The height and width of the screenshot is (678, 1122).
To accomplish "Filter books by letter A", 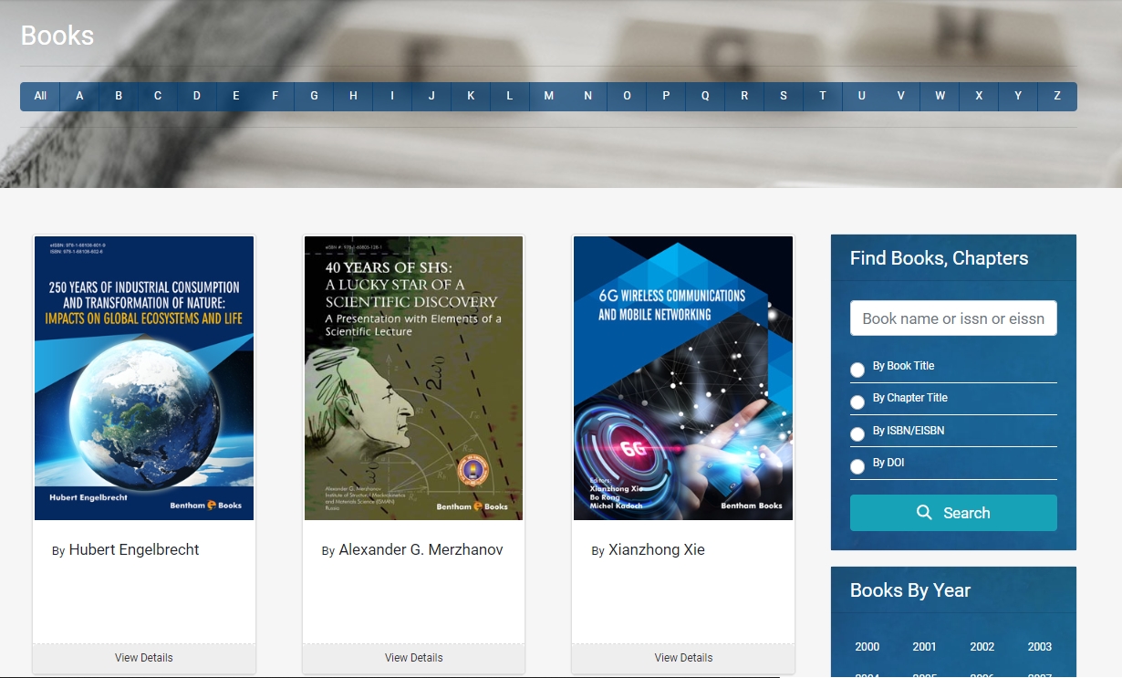I will (x=79, y=96).
